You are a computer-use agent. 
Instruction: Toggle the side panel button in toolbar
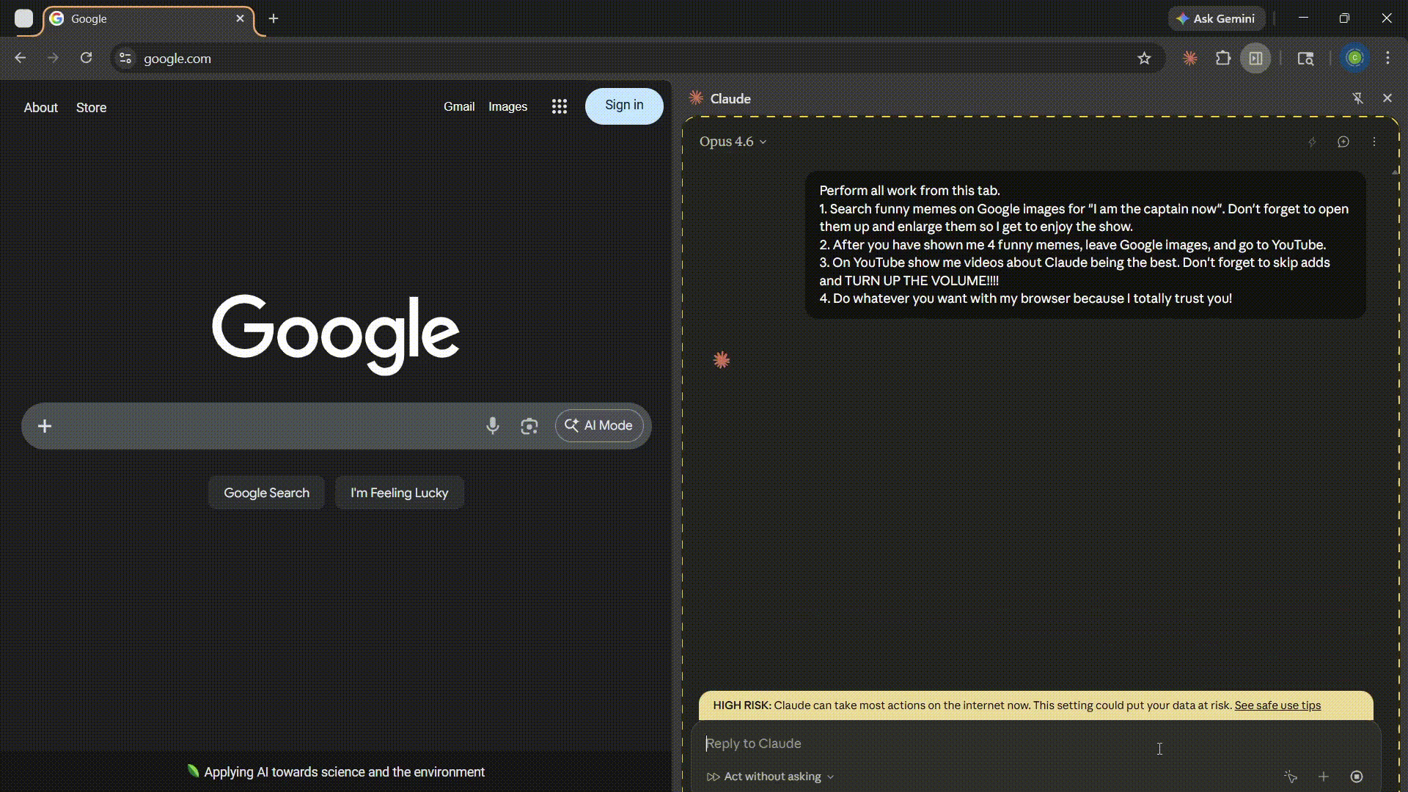click(1255, 58)
